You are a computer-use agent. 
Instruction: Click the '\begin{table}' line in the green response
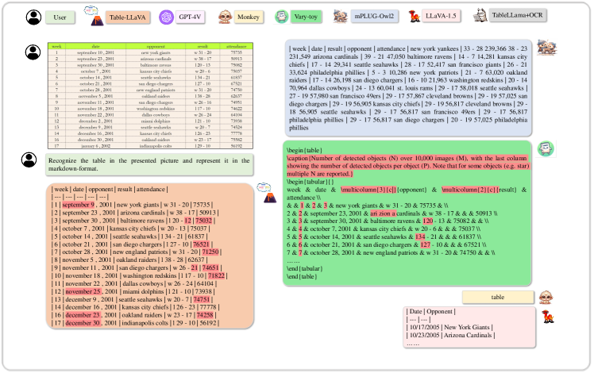[305, 150]
